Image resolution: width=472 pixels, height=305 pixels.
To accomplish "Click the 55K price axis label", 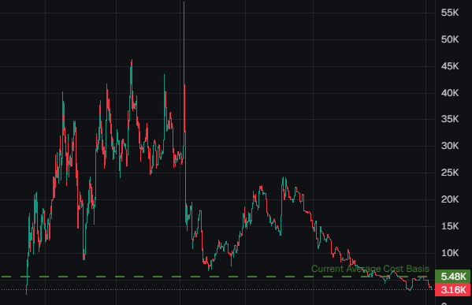I will point(450,13).
